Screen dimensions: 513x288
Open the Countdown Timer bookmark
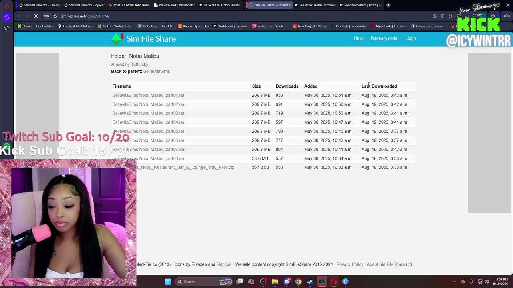[x=427, y=26]
